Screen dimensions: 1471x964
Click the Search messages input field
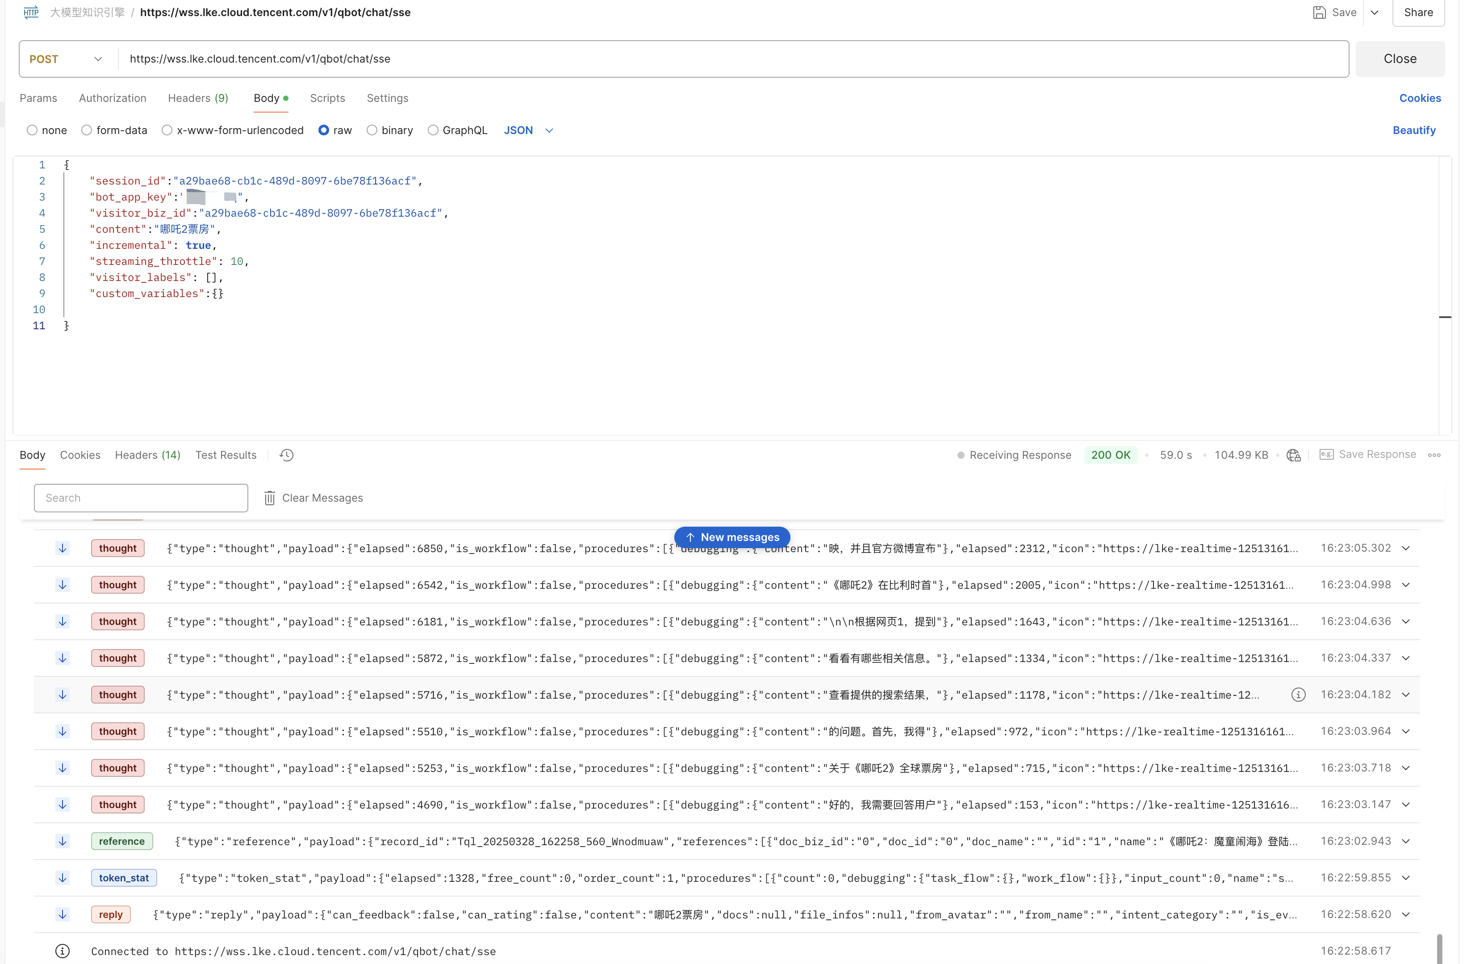[x=141, y=499]
